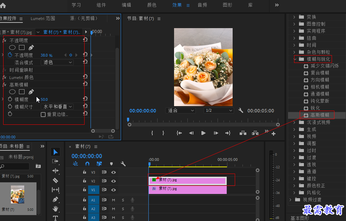The width and height of the screenshot is (346, 221).
Task: Play the program monitor
Action: coord(204,133)
